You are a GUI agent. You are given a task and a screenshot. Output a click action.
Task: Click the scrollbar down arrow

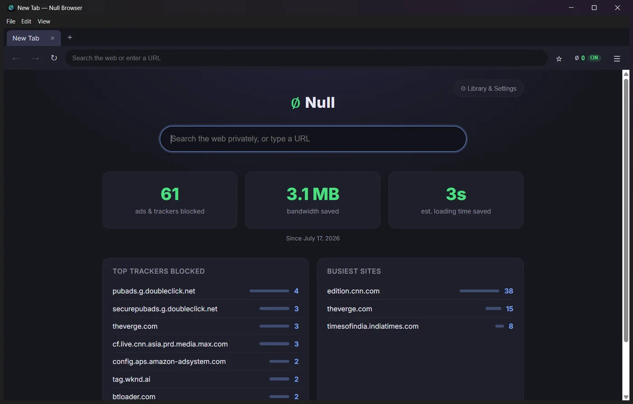point(626,397)
